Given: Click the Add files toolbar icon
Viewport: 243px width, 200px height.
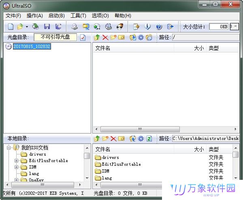Looking at the screenshot, I should click(136, 27).
